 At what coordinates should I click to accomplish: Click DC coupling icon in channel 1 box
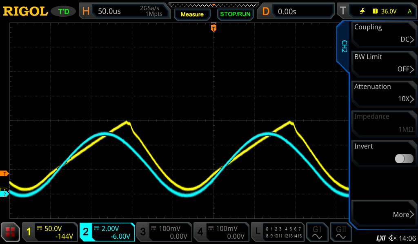pyautogui.click(x=40, y=228)
